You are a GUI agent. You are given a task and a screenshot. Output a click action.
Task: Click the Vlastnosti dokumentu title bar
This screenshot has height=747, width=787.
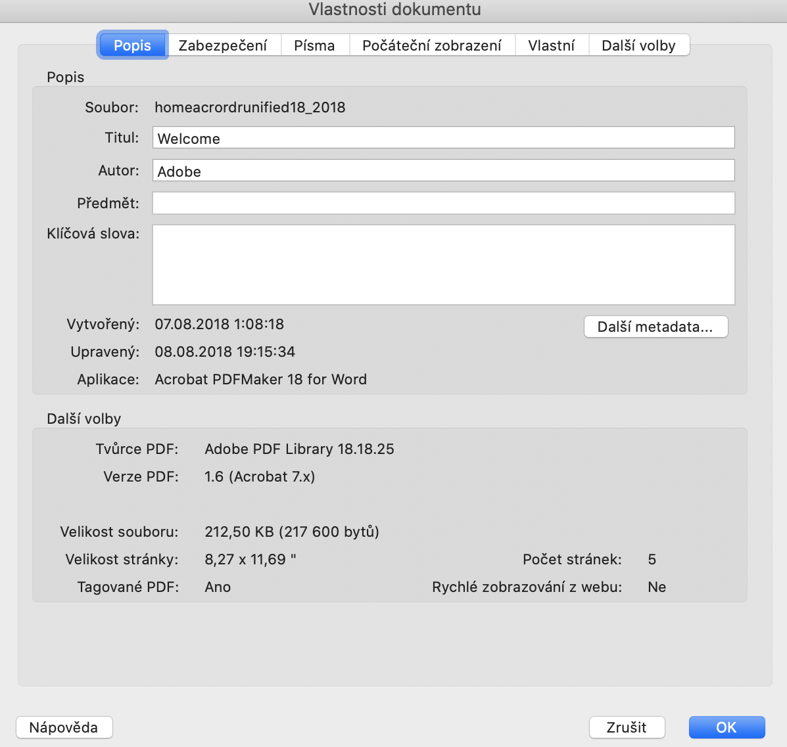(394, 10)
